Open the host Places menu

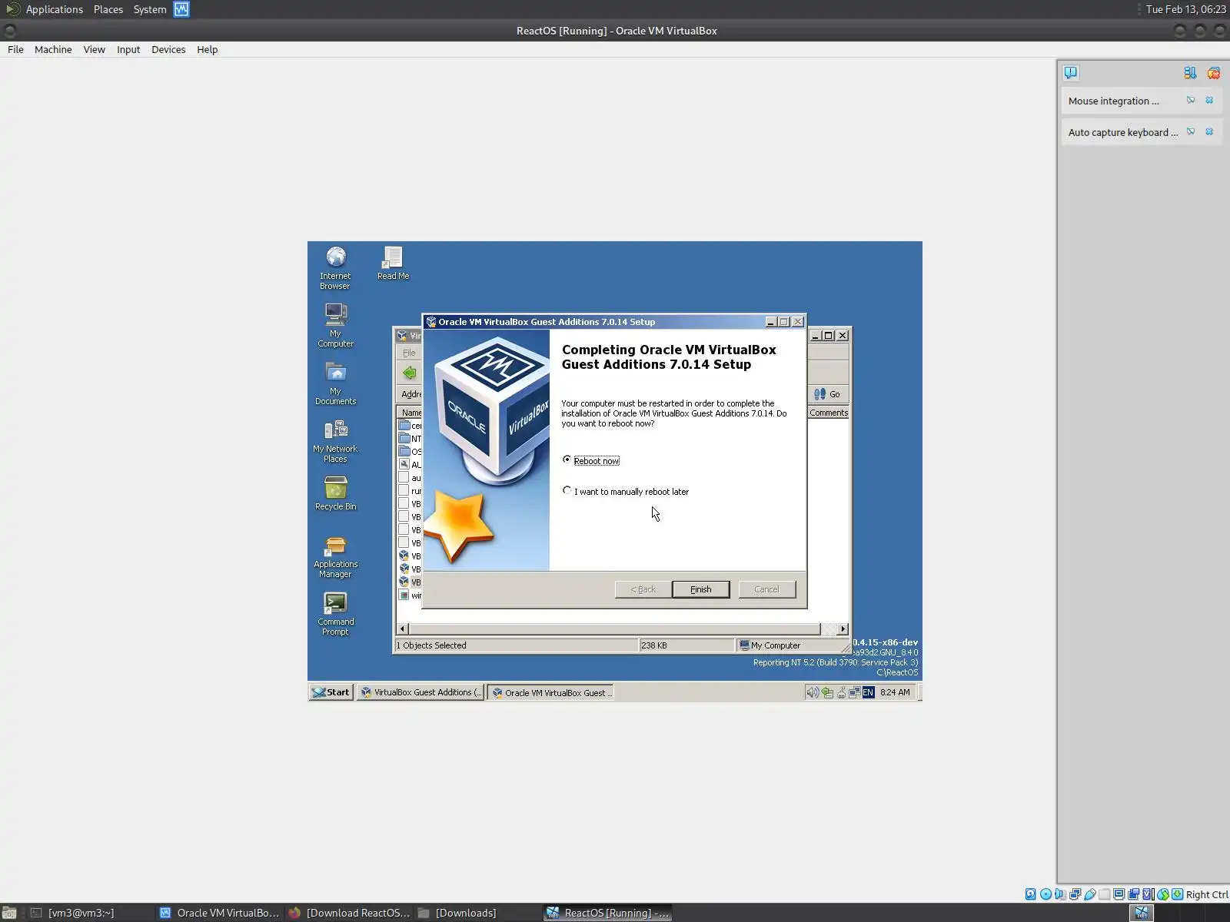tap(108, 9)
